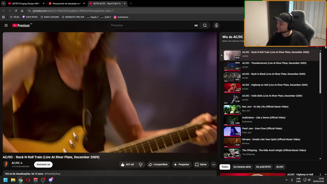This screenshot has width=327, height=184.
Task: Select current Rock N Roll Train playlist item
Action: coord(270,55)
